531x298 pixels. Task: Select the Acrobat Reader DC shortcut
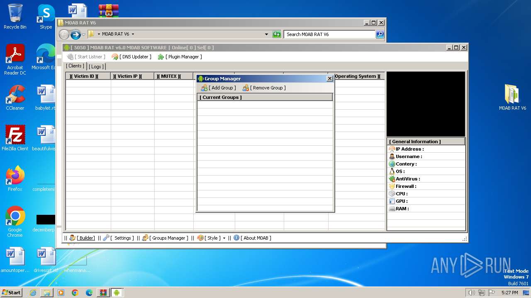15,60
